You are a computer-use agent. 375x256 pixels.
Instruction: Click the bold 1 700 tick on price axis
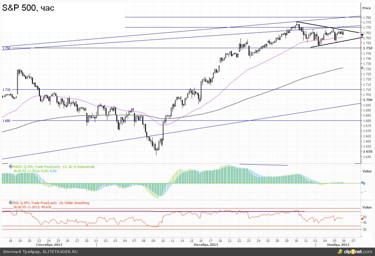(367, 100)
